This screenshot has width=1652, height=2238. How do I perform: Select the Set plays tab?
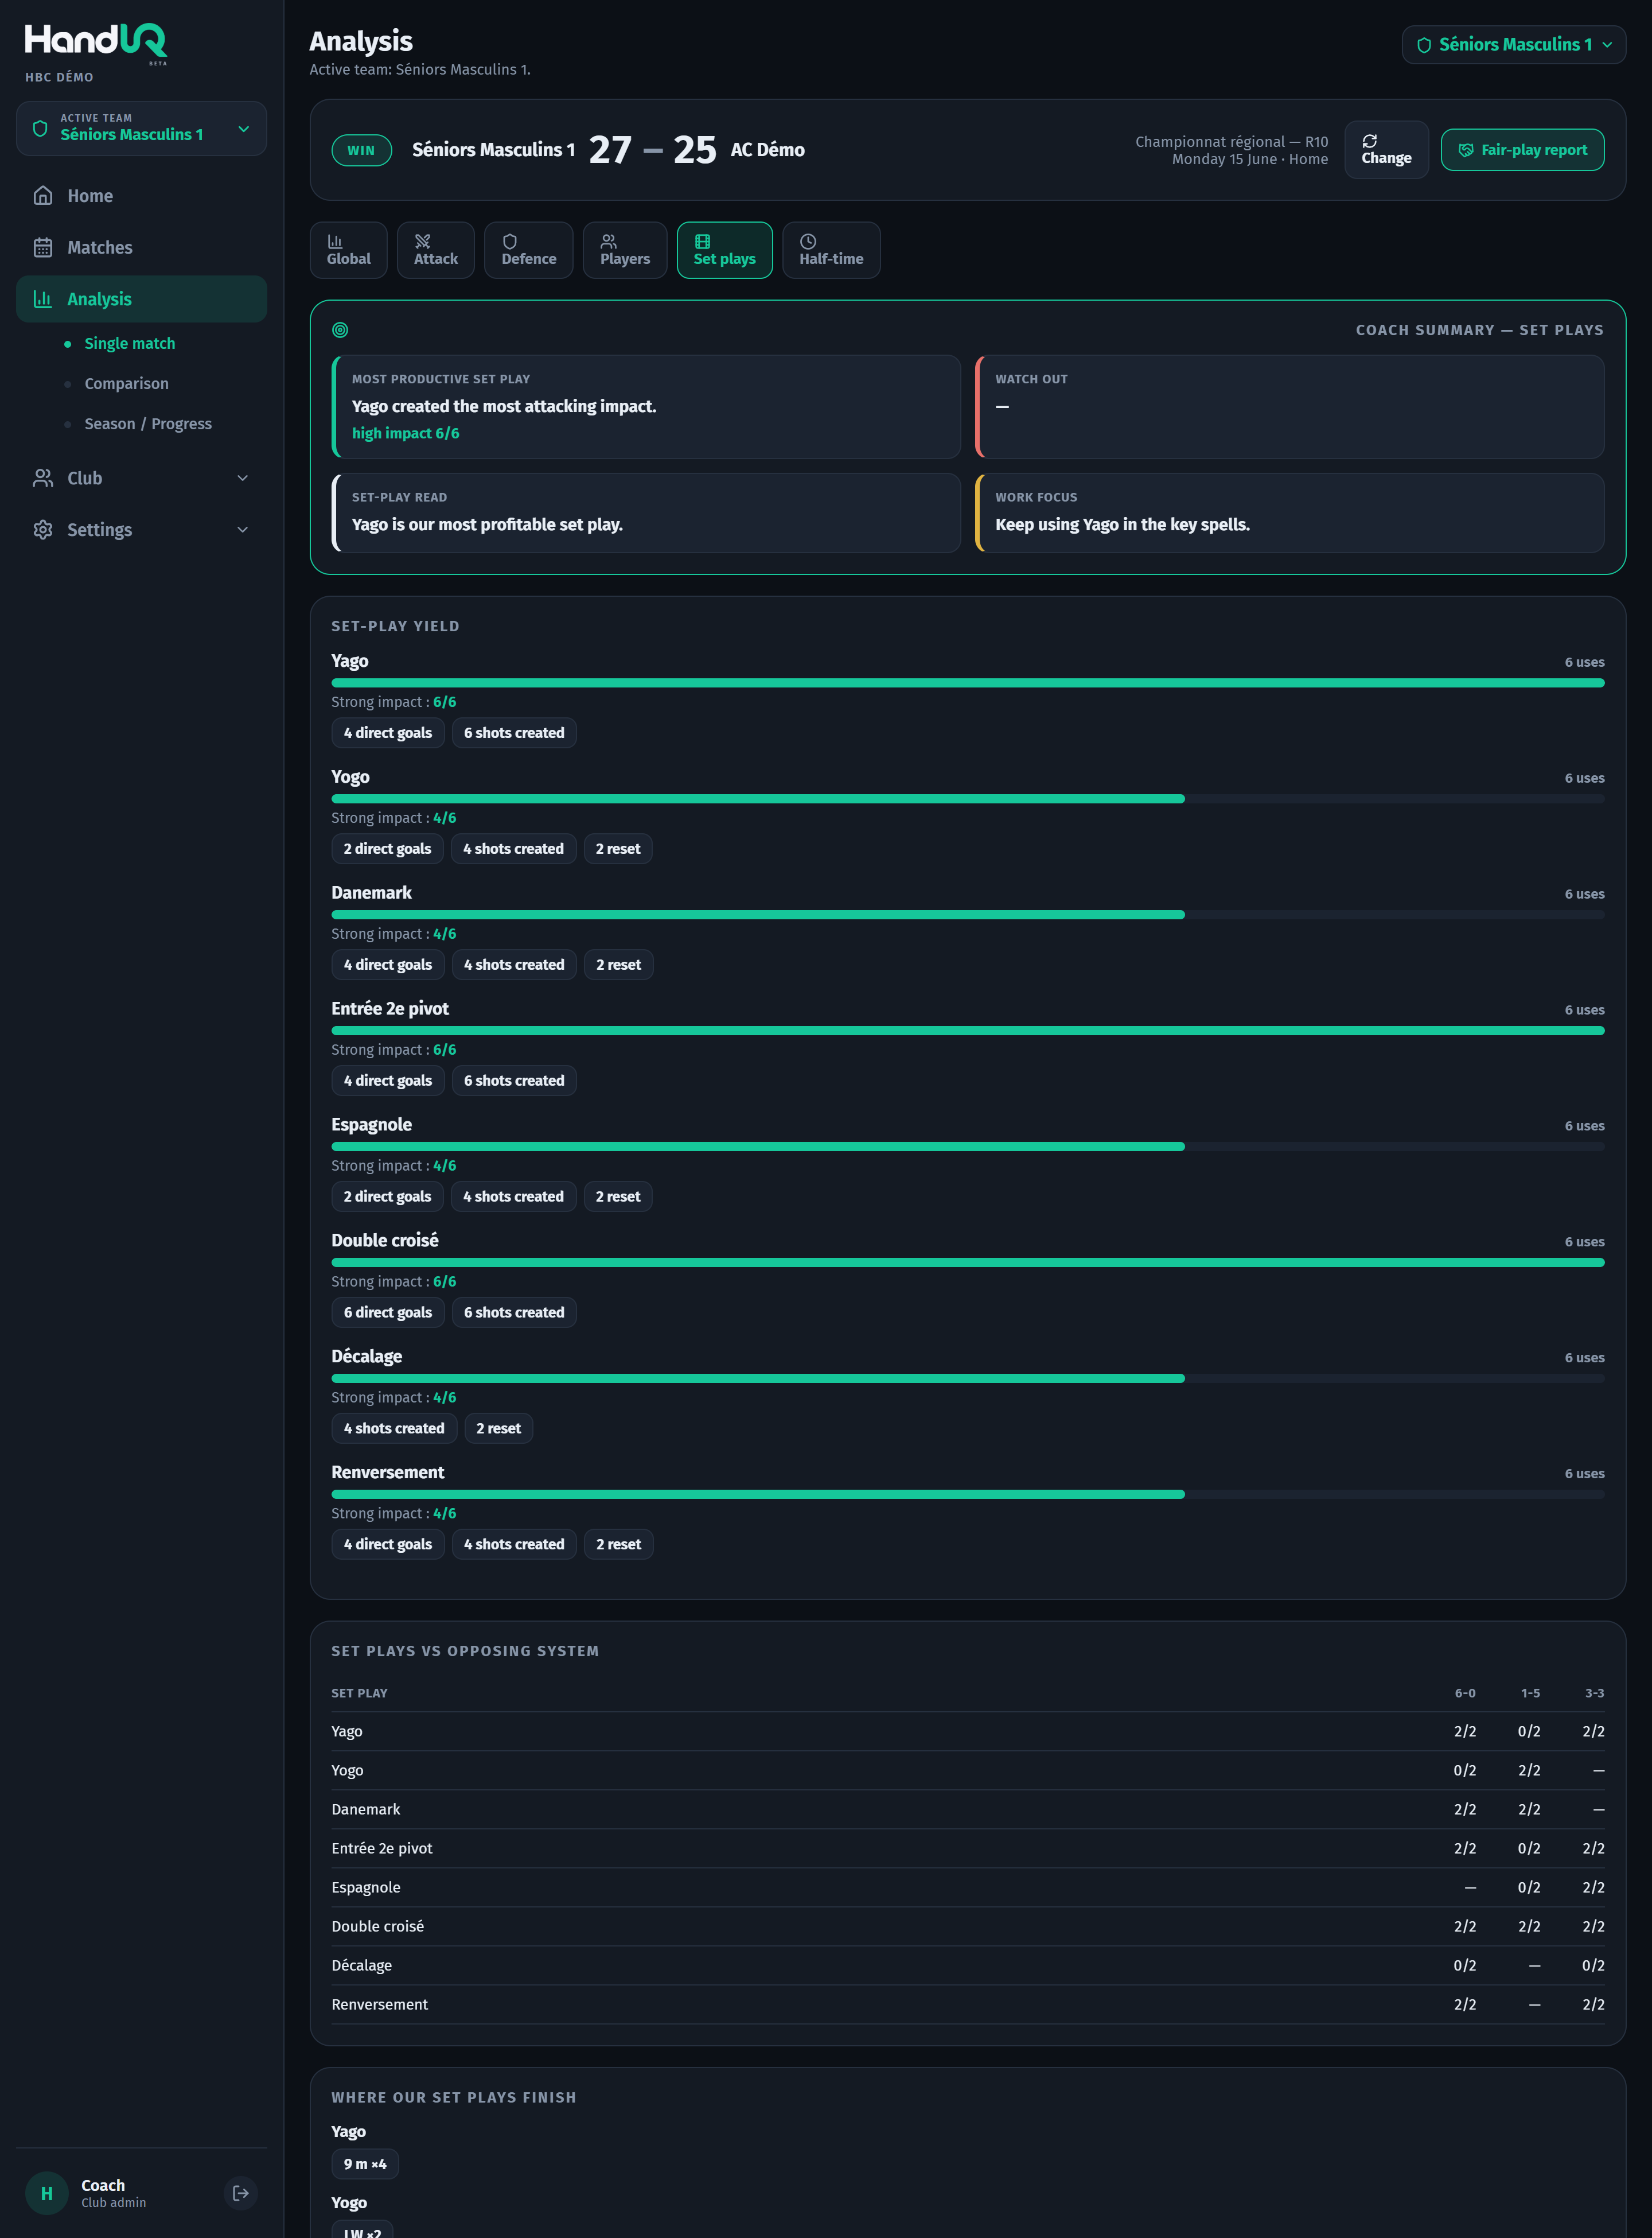[725, 250]
